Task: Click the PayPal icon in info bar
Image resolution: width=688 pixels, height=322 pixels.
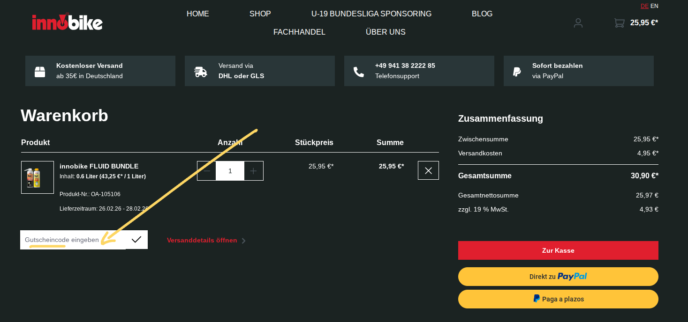Action: pos(517,72)
